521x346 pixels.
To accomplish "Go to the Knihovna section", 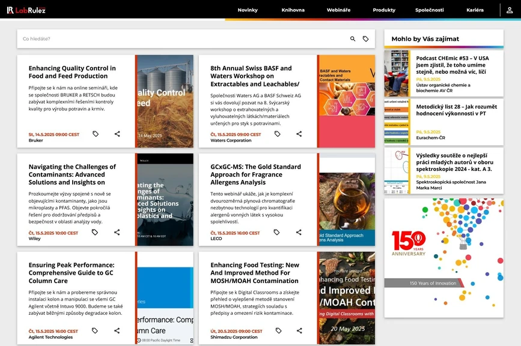I will 293,10.
